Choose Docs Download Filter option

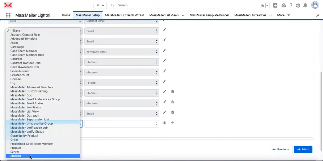point(43,67)
